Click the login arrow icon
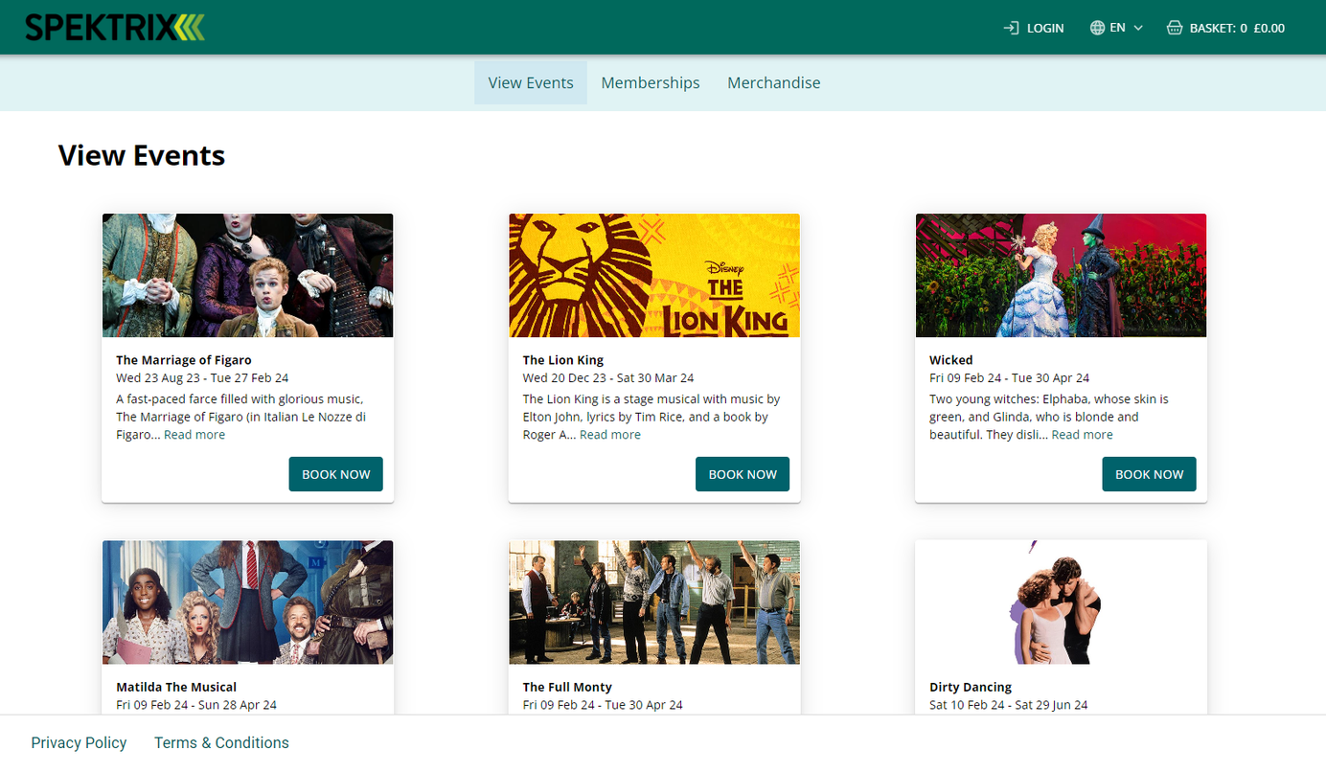 click(x=1011, y=28)
